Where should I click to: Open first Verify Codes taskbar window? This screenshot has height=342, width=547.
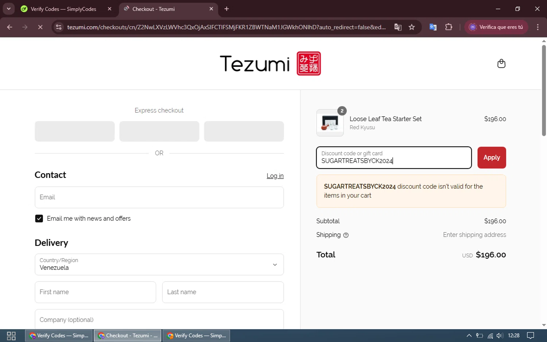(59, 335)
